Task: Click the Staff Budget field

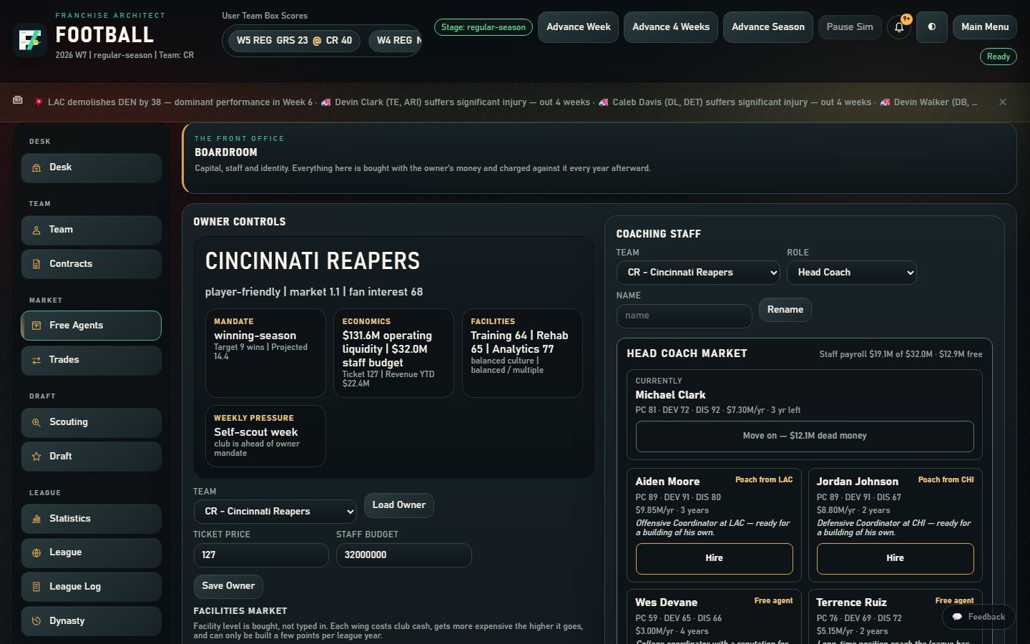Action: [x=404, y=555]
